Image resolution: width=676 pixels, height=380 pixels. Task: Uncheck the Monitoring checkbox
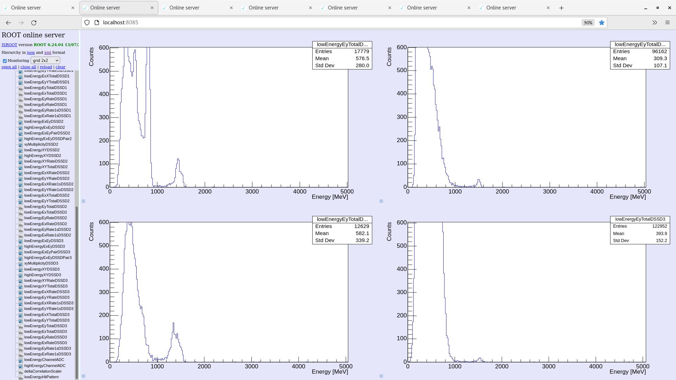tap(5, 61)
